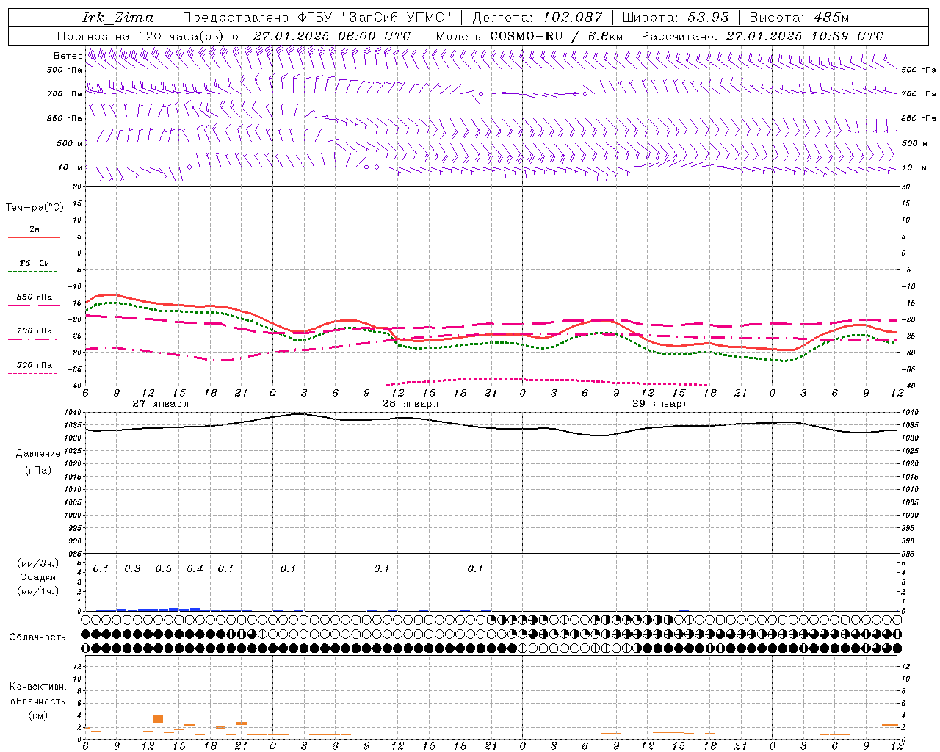Click the station name 'Irk_Zima'
The height and width of the screenshot is (752, 940).
pos(118,18)
